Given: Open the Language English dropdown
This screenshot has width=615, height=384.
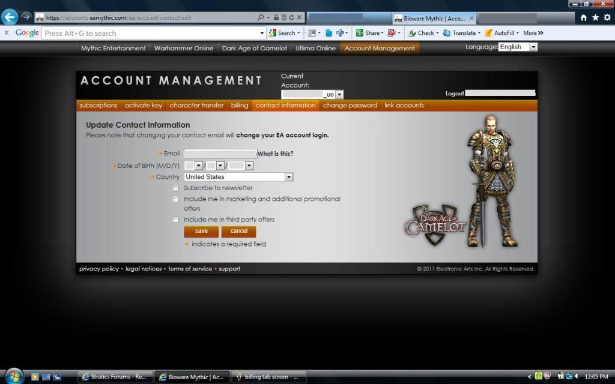Looking at the screenshot, I should tap(518, 47).
